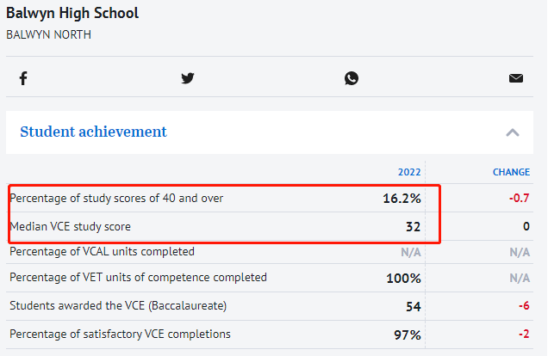Select Students awarded the VCE (Baccalaureate) row
This screenshot has width=548, height=356.
coord(270,306)
